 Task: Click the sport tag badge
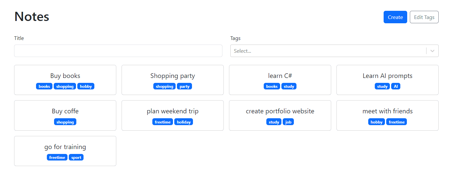(76, 158)
